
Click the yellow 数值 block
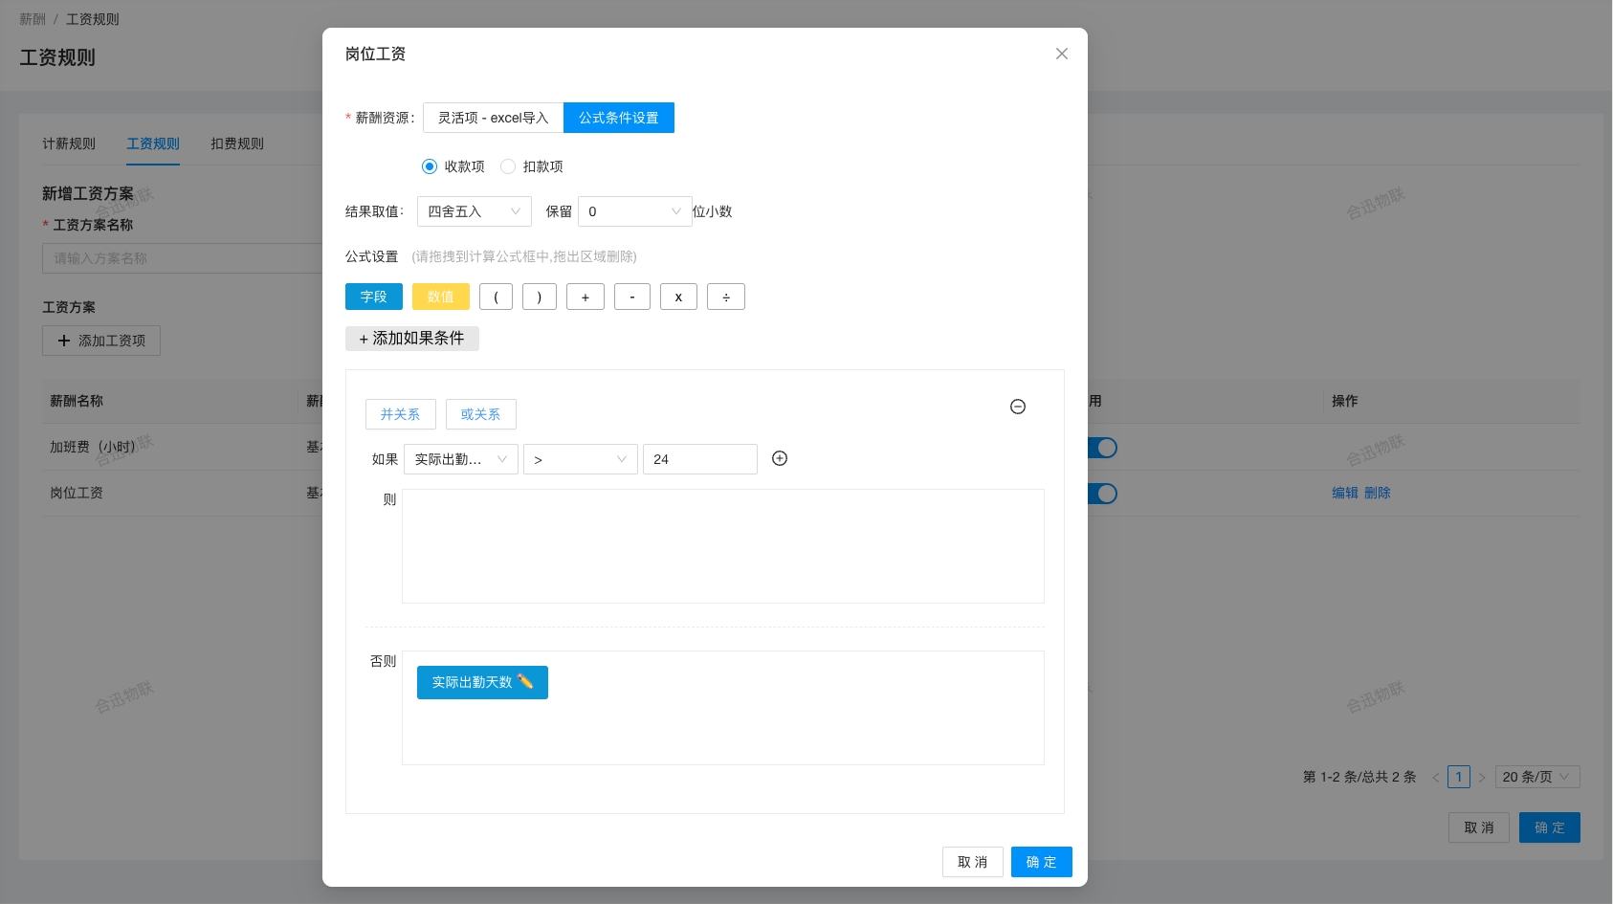[440, 297]
